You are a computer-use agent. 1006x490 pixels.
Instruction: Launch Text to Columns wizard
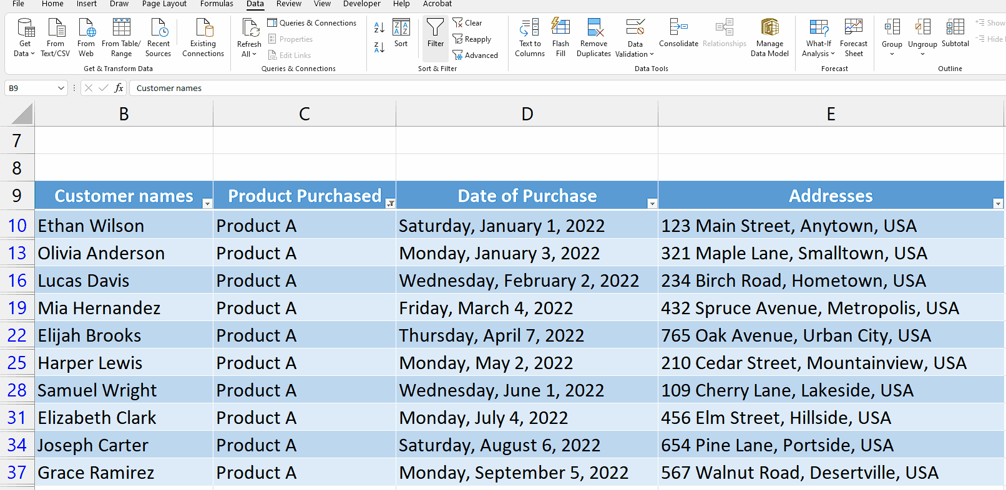(530, 37)
